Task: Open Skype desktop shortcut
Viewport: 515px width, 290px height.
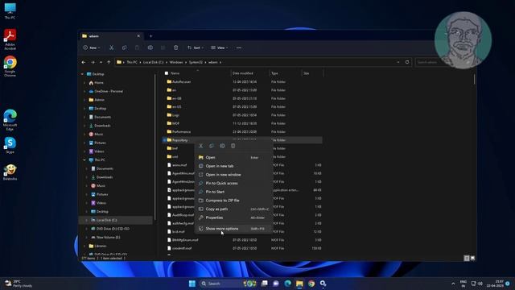Action: tap(10, 145)
